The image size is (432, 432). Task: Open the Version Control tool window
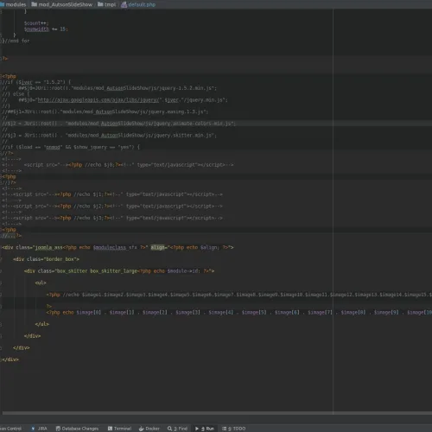click(10, 429)
